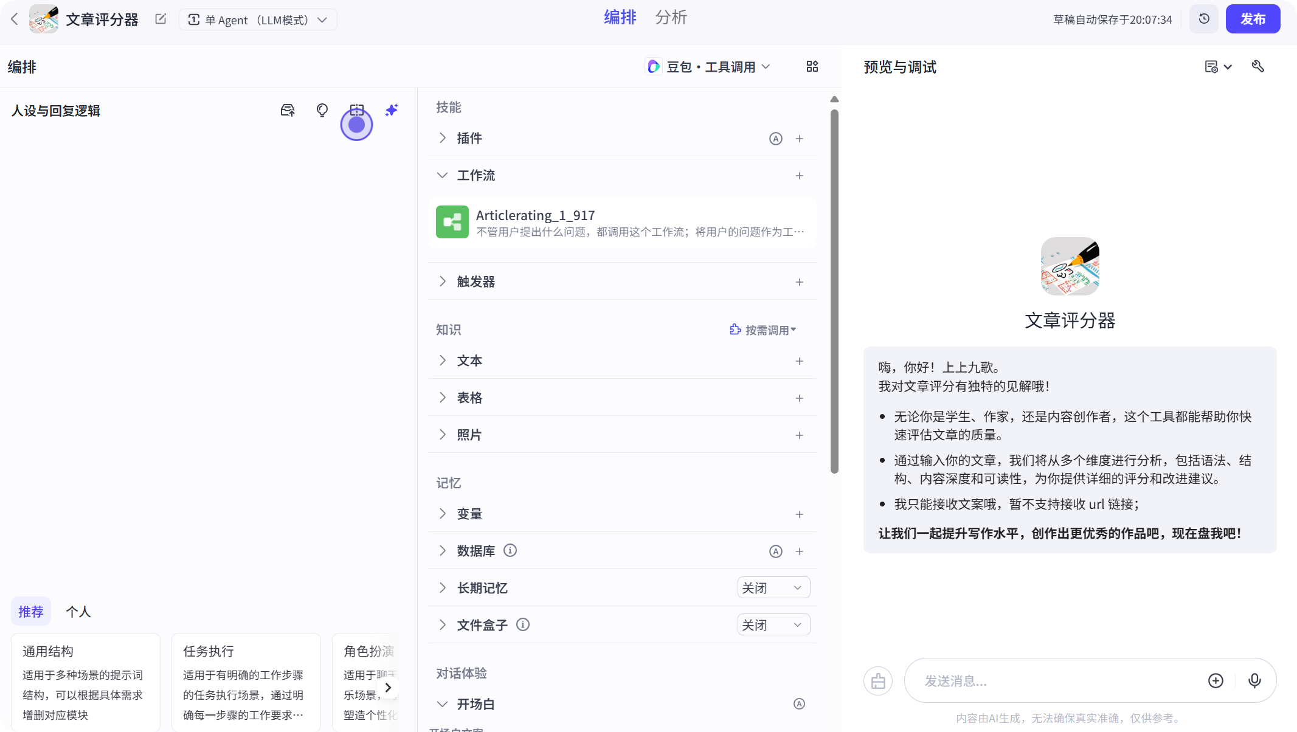Viewport: 1297px width, 732px height.
Task: Click the middle panel scrollbar
Action: (834, 291)
